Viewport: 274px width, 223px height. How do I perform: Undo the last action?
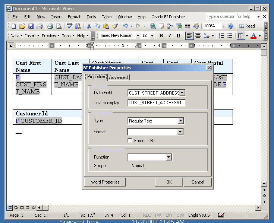coord(125,26)
